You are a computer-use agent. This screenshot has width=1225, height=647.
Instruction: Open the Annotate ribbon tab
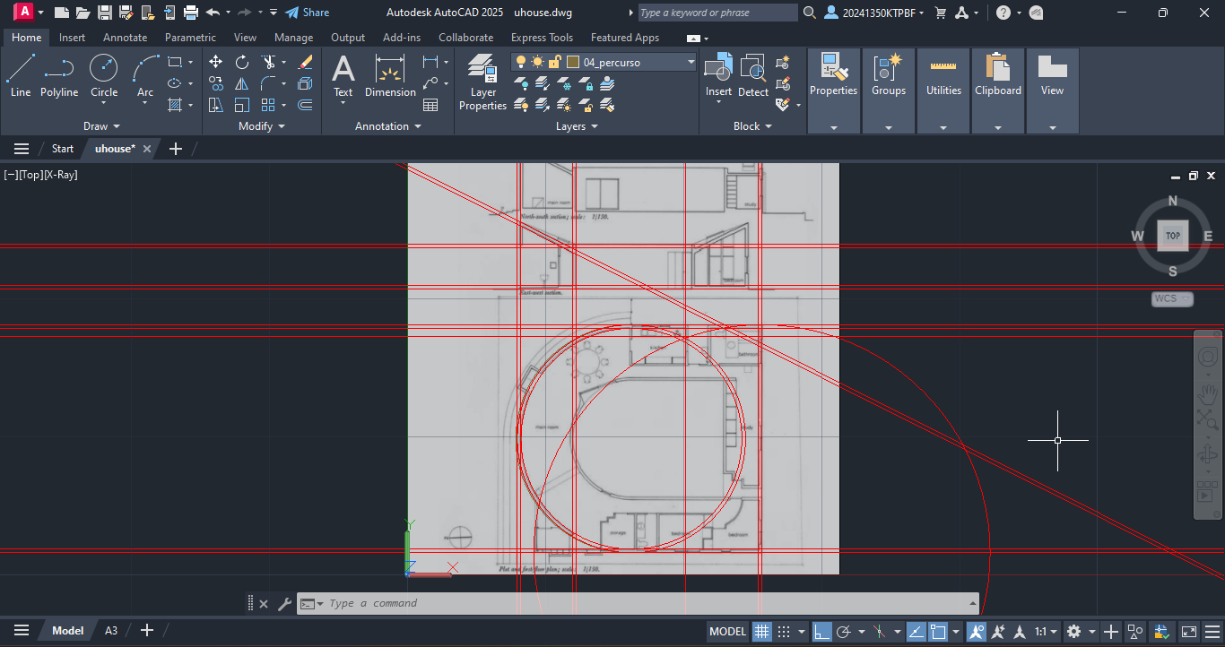126,38
